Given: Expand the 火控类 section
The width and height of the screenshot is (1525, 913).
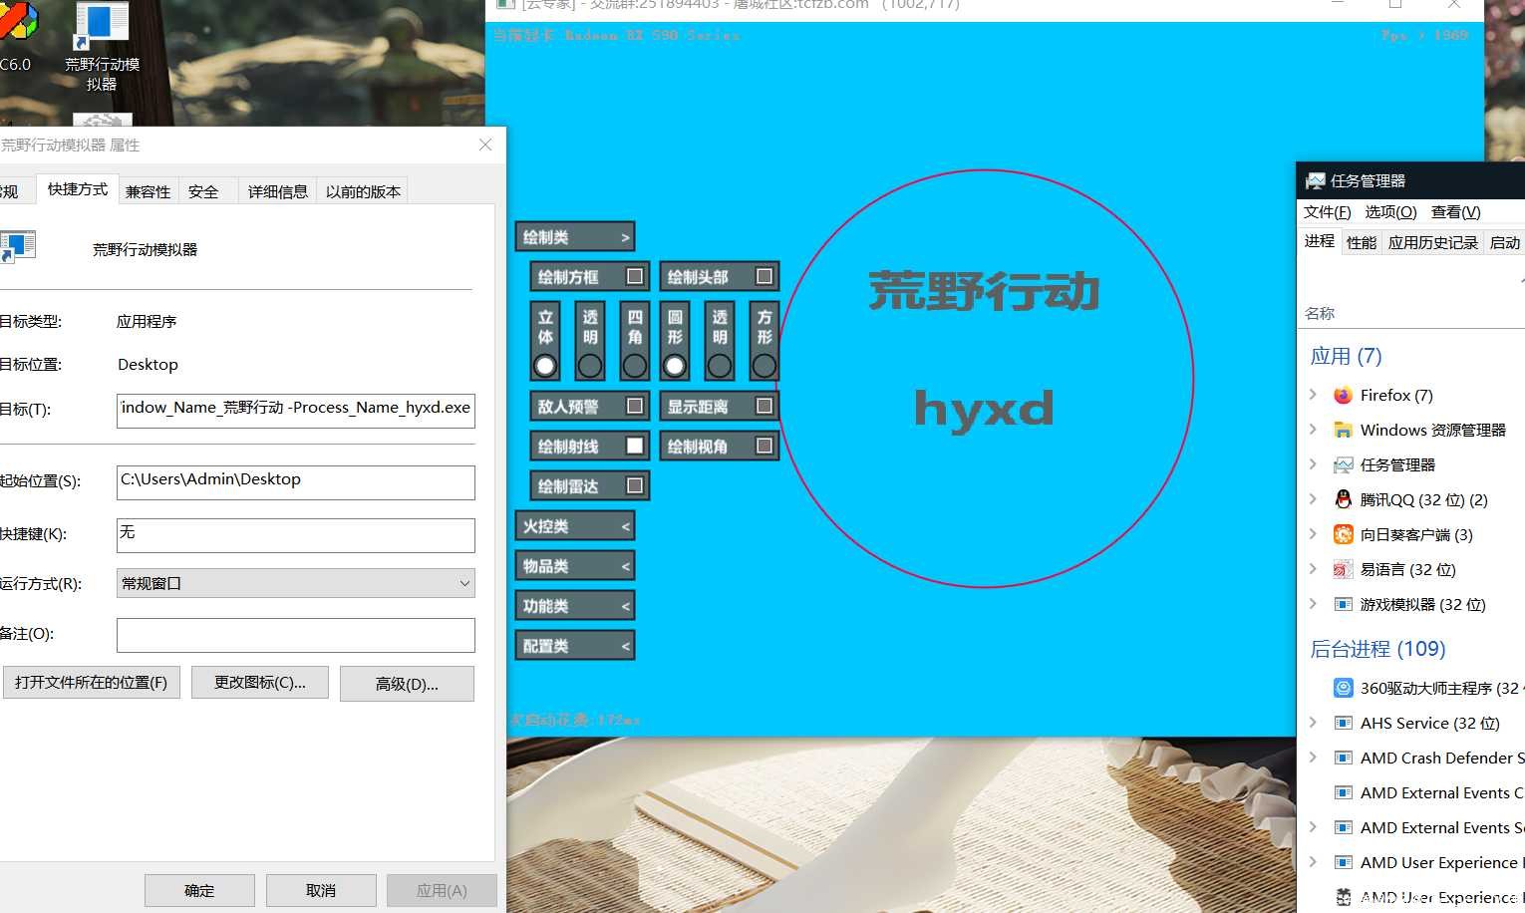Looking at the screenshot, I should click(x=575, y=526).
